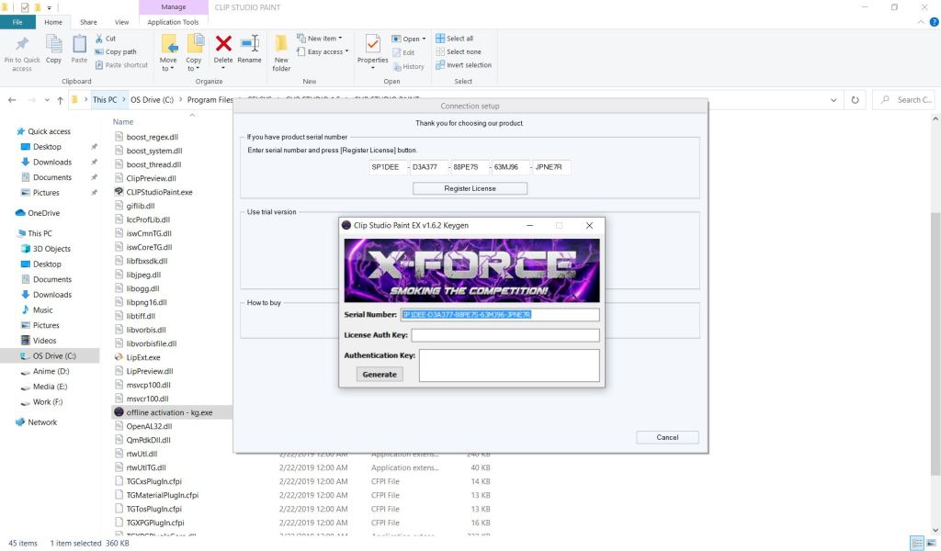Click the Paste clipboard icon

point(79,44)
